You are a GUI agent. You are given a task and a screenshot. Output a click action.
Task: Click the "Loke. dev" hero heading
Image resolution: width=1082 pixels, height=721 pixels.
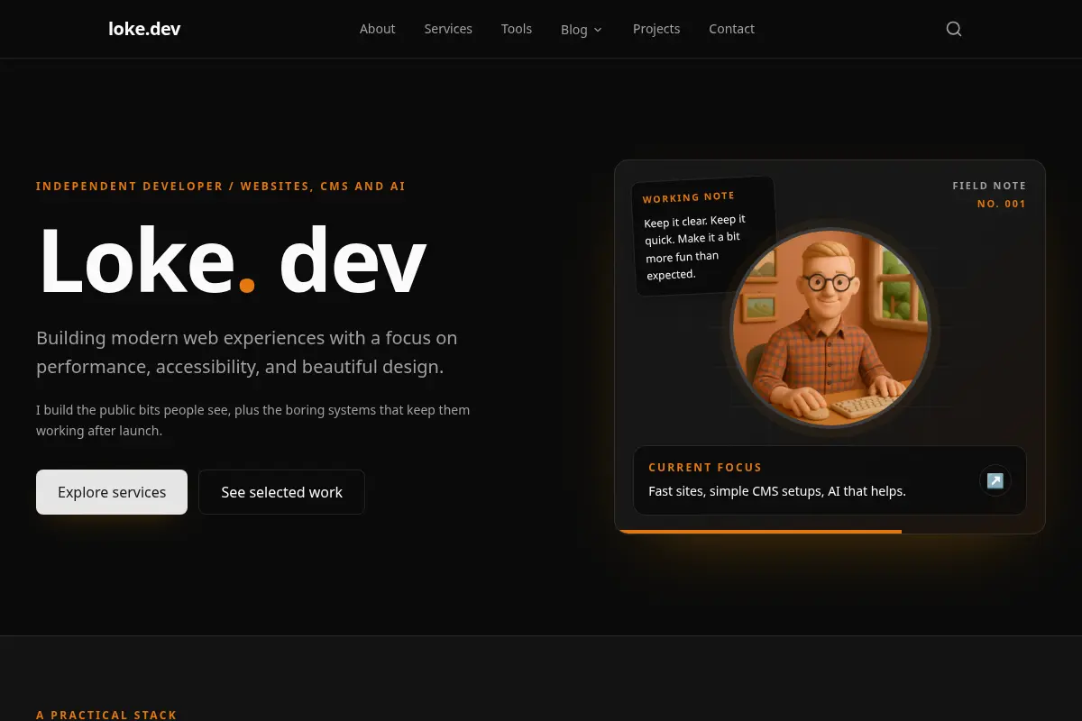[232, 260]
